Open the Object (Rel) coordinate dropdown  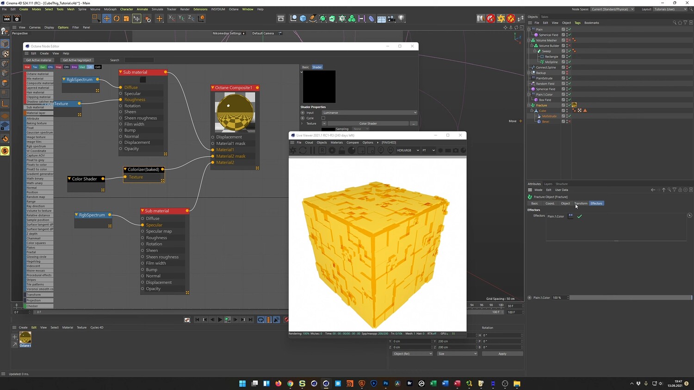[x=412, y=353]
